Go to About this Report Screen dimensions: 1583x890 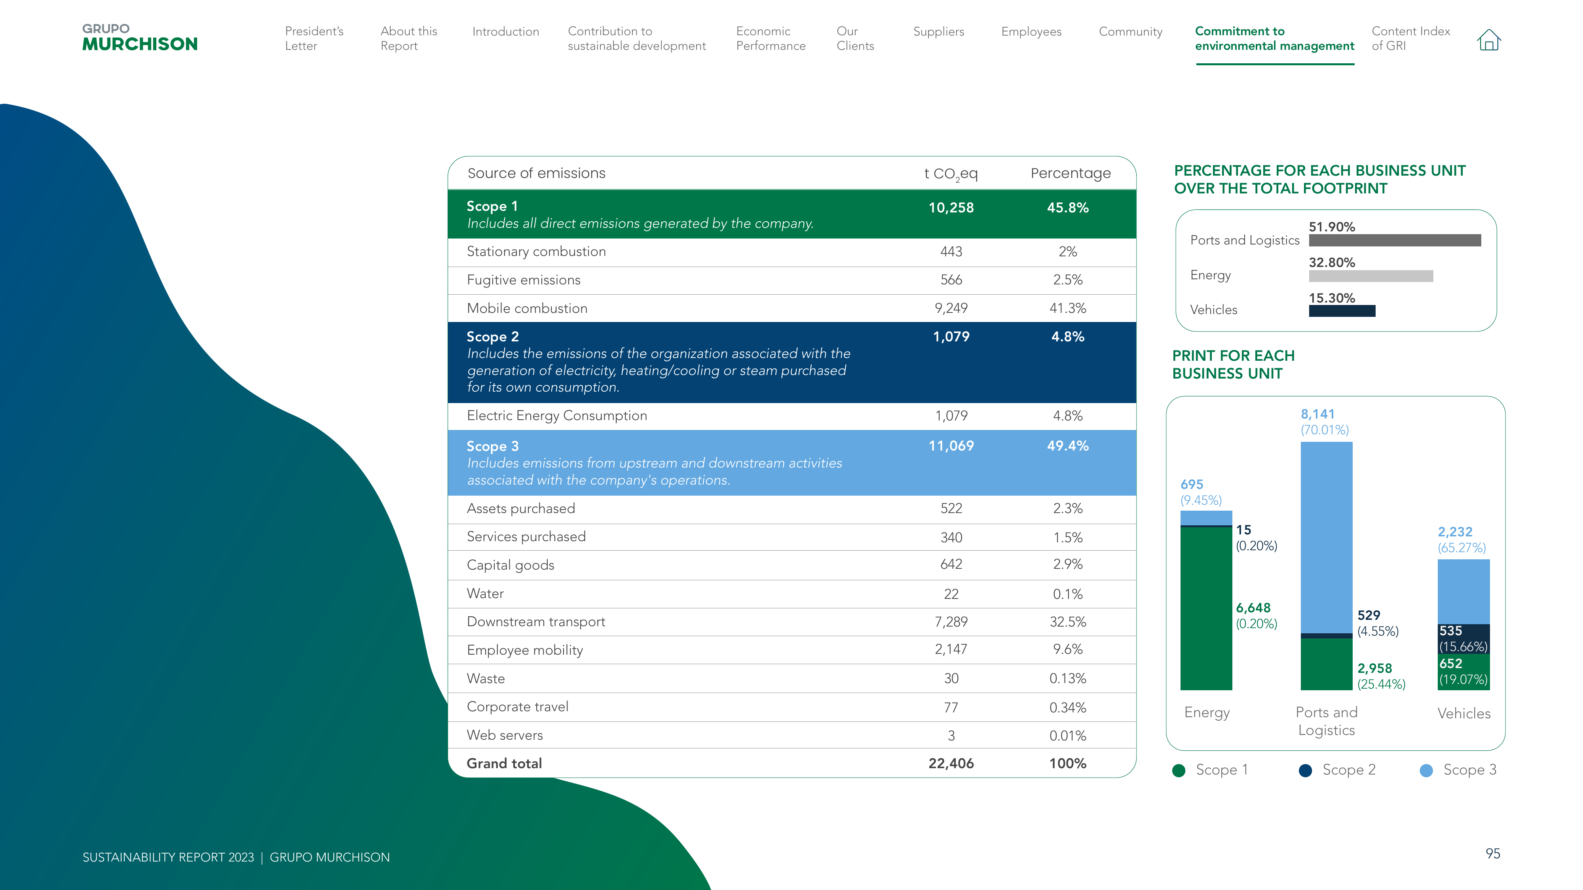click(x=409, y=38)
